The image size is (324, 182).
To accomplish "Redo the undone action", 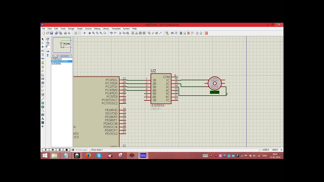I will (x=115, y=33).
